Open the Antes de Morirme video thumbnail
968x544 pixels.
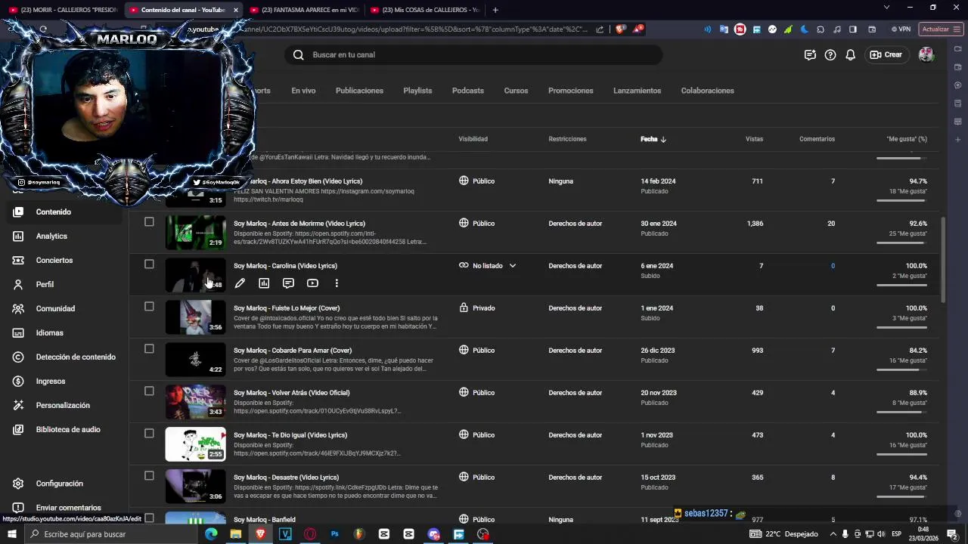point(195,232)
